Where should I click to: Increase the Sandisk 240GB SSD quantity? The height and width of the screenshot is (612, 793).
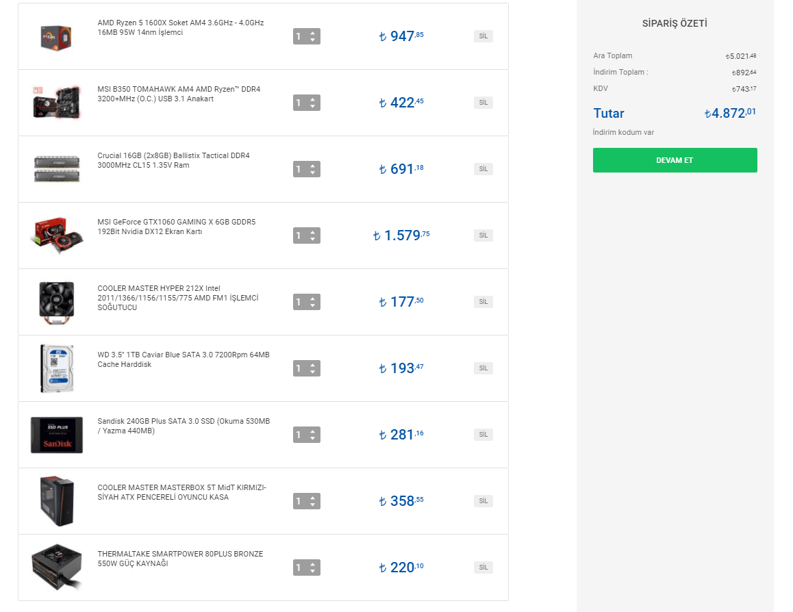tap(313, 431)
